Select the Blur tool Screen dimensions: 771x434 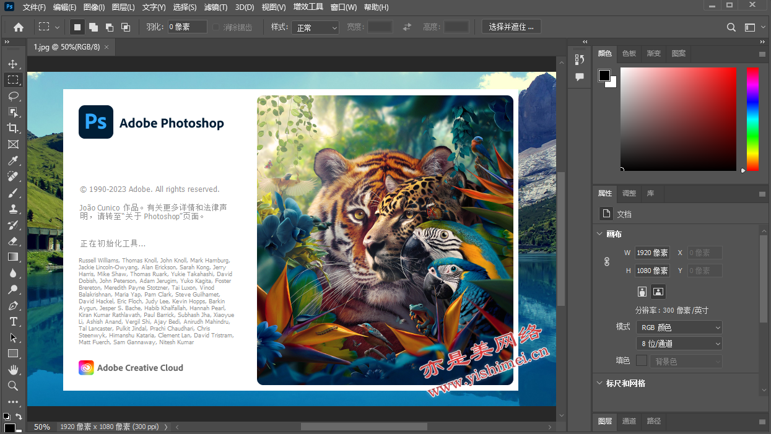tap(13, 273)
